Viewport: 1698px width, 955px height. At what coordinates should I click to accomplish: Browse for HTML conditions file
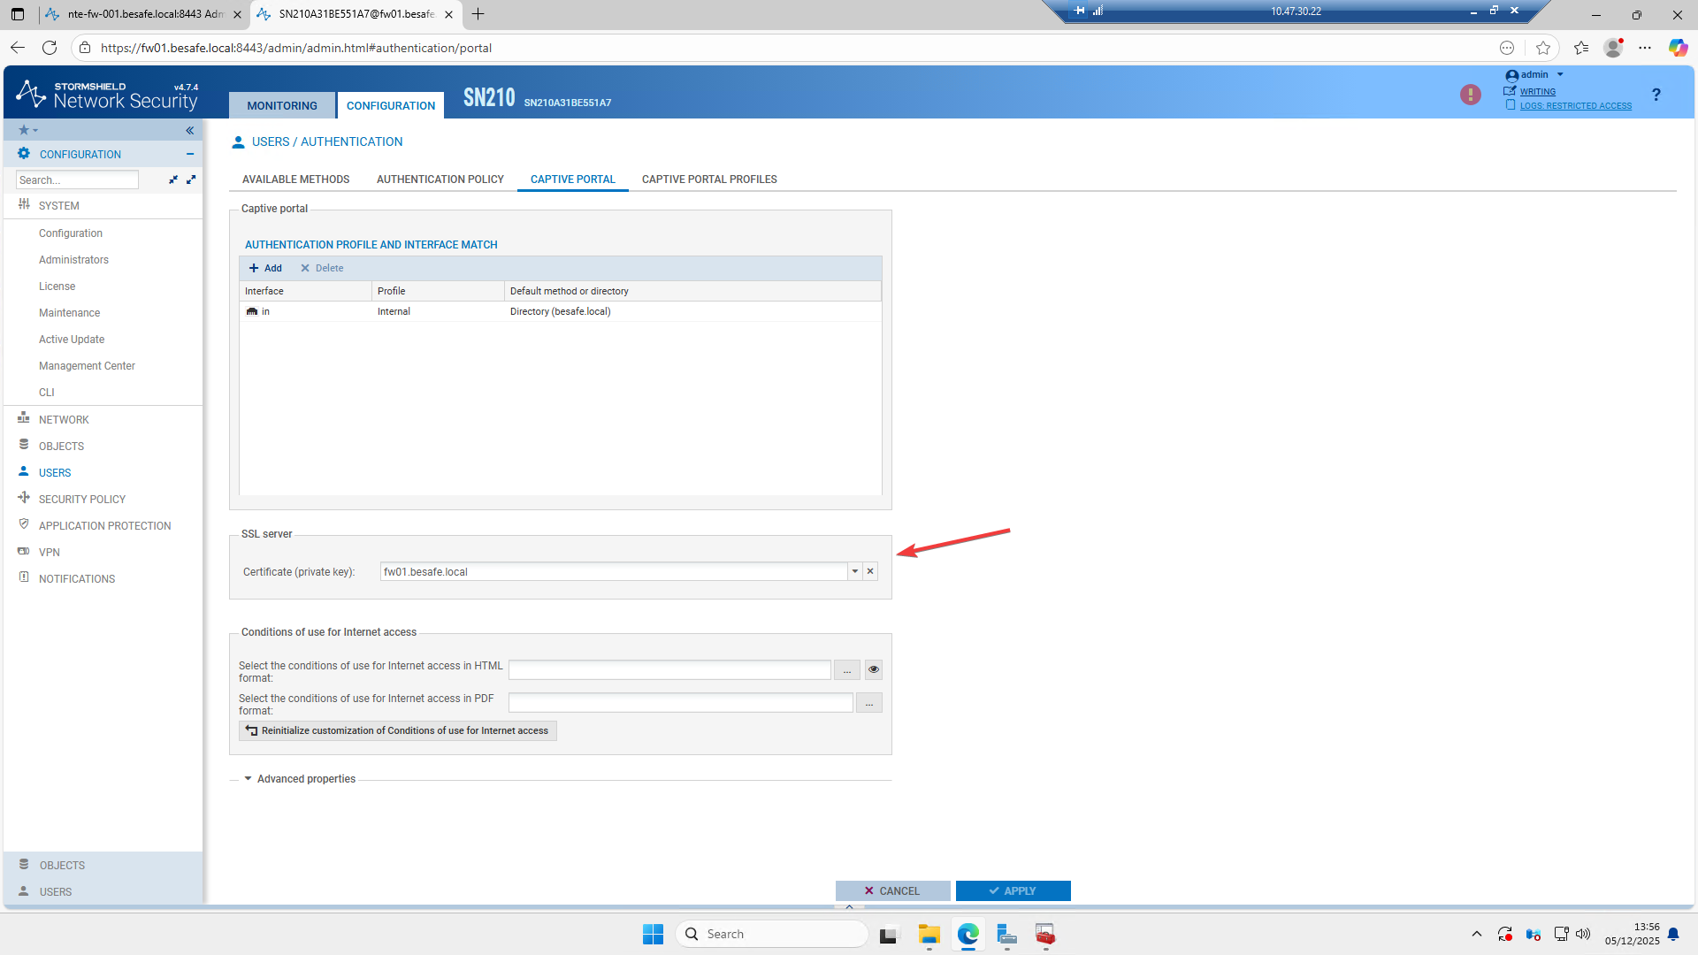coord(846,670)
